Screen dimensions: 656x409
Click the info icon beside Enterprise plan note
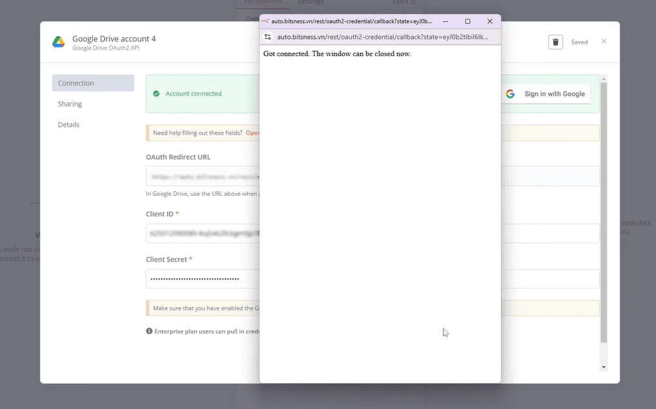(150, 331)
